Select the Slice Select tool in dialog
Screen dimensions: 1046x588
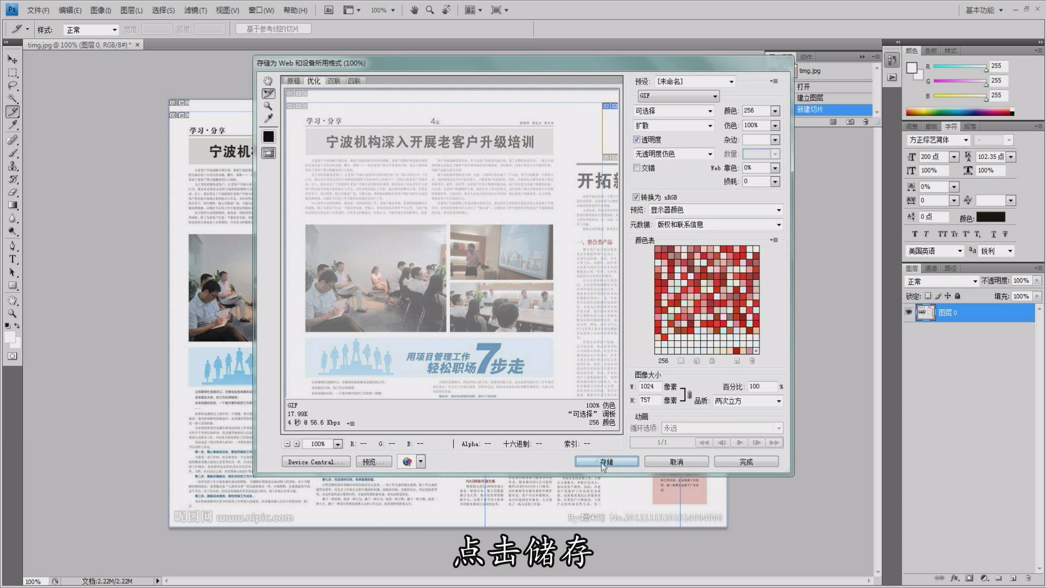coord(268,94)
